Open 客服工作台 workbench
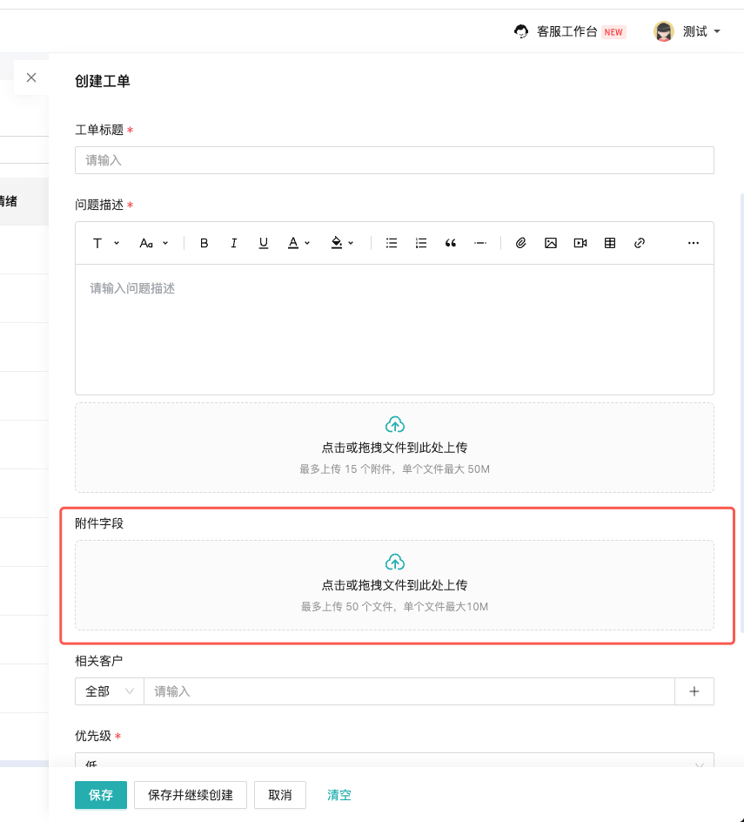 (566, 32)
